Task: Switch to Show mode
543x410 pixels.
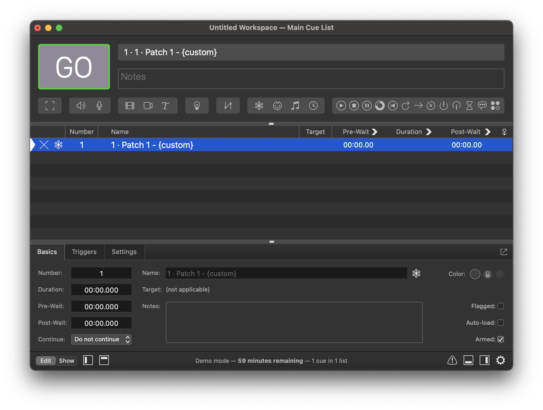Action: click(67, 361)
